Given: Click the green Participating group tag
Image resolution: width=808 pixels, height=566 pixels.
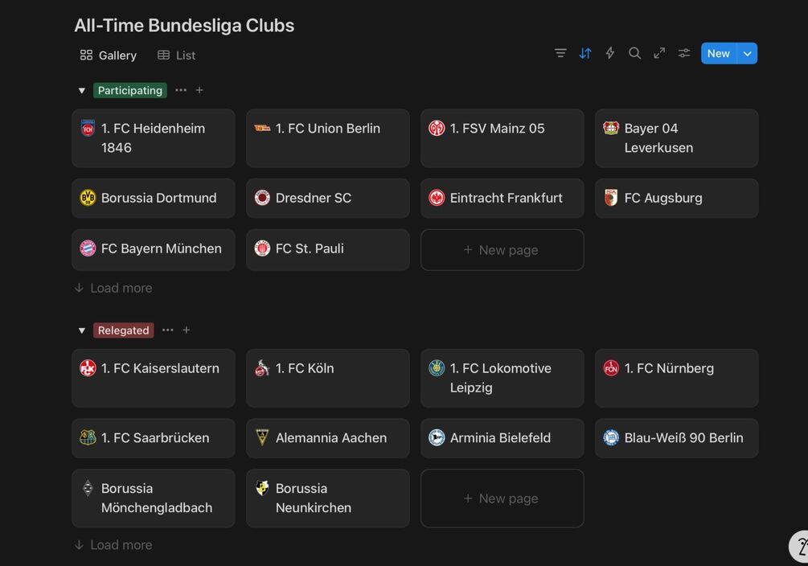Looking at the screenshot, I should [x=130, y=91].
